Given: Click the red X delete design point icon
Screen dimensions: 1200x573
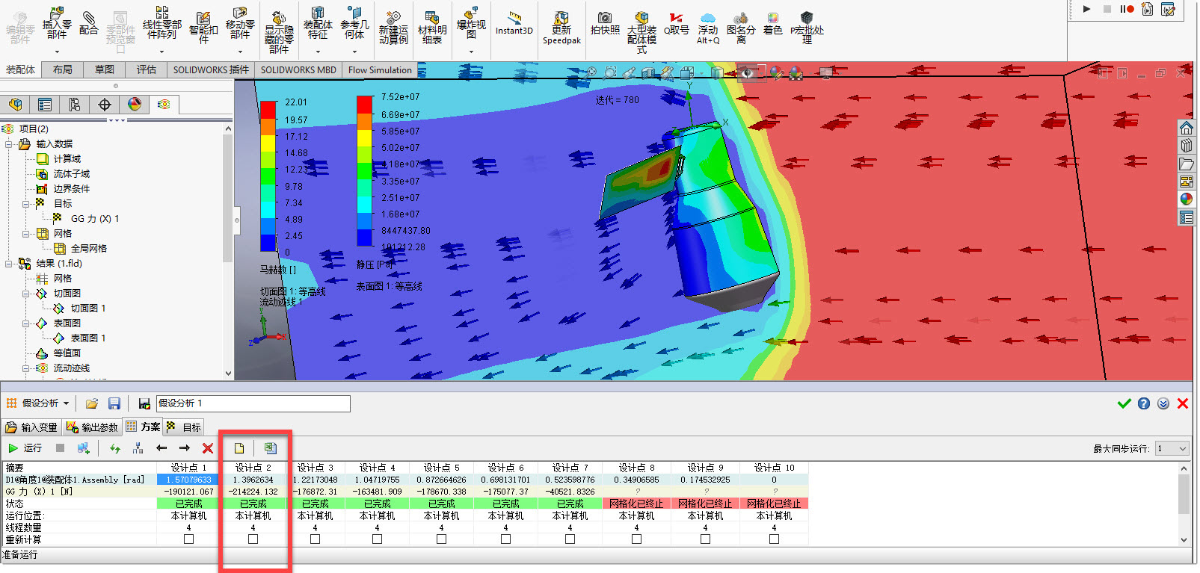Looking at the screenshot, I should point(208,448).
